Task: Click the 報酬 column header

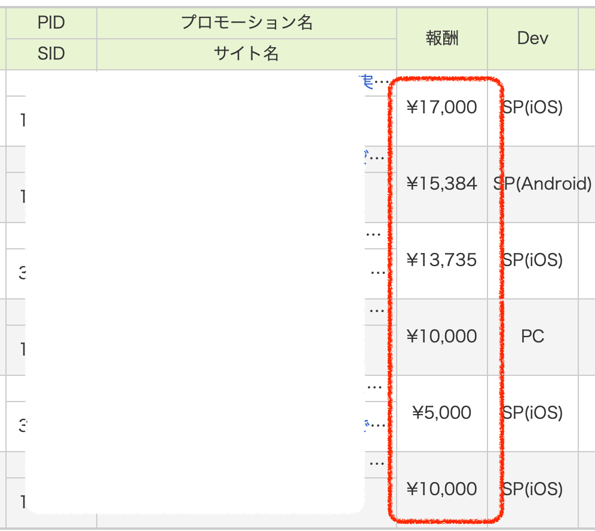Action: point(442,39)
